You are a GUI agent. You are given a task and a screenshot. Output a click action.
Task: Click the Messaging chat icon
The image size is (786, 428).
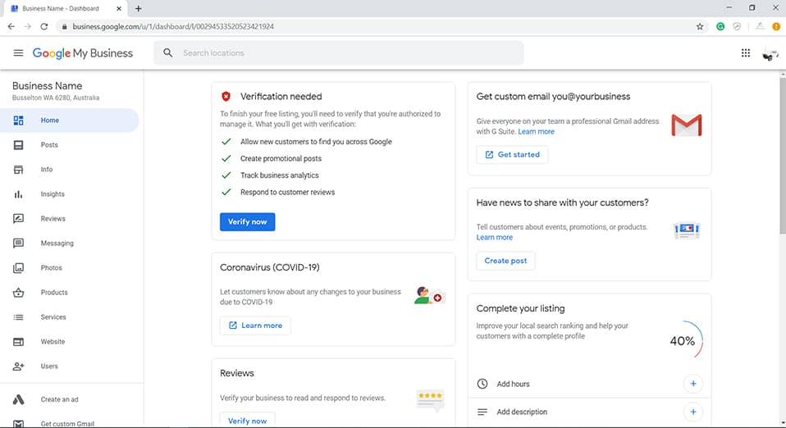(x=19, y=243)
